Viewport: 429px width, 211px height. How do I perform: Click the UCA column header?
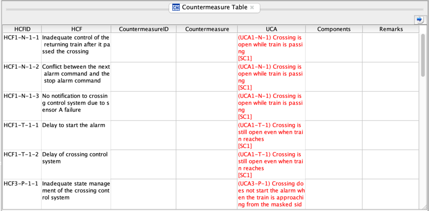271,29
